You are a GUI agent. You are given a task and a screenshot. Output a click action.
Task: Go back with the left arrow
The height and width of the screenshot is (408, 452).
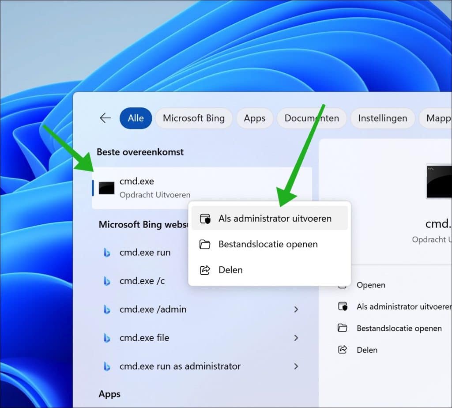(105, 118)
